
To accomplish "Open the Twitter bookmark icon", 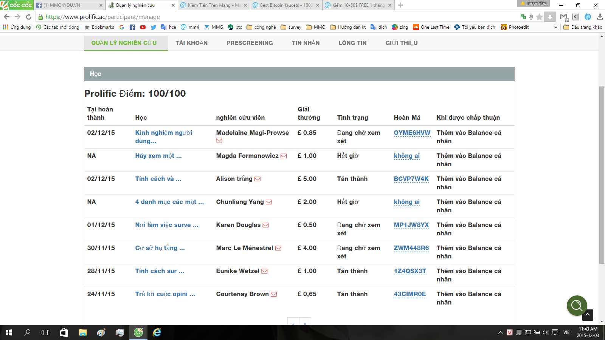I will (154, 27).
